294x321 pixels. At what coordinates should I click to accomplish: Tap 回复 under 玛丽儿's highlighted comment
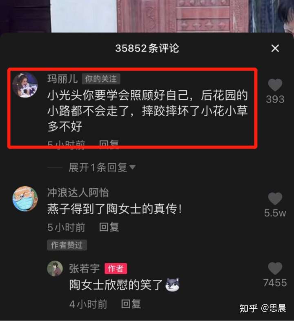(x=109, y=143)
